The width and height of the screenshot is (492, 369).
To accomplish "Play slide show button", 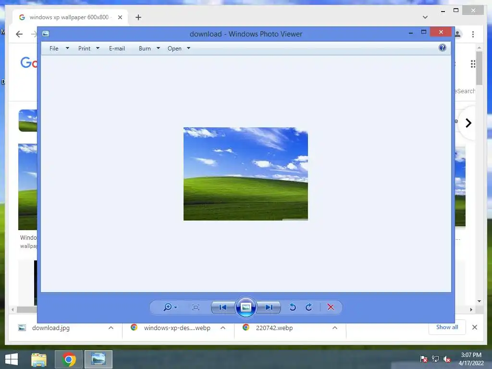I will (x=246, y=307).
